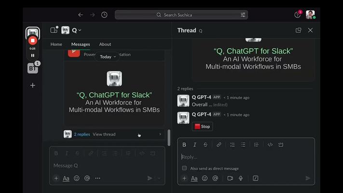Add attachment in thread reply composer
Screen dimensions: 343x193
point(184,179)
